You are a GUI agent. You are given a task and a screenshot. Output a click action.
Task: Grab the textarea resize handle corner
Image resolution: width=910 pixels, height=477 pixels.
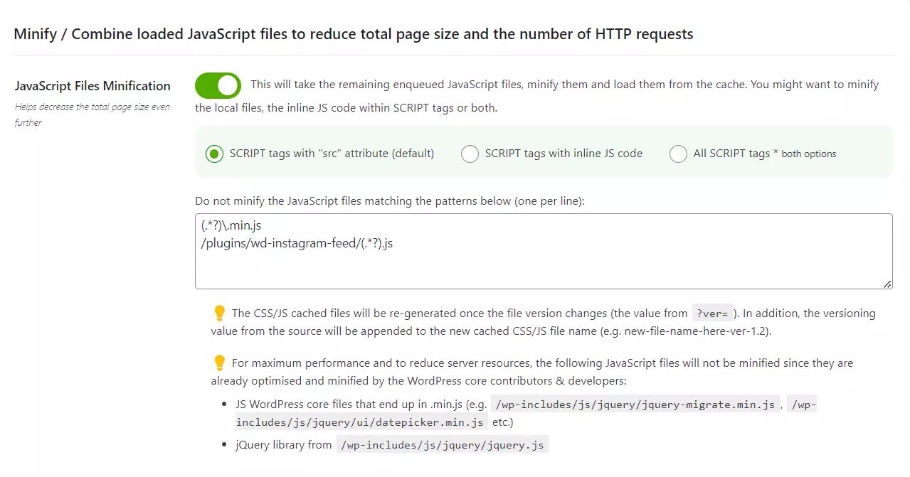887,284
